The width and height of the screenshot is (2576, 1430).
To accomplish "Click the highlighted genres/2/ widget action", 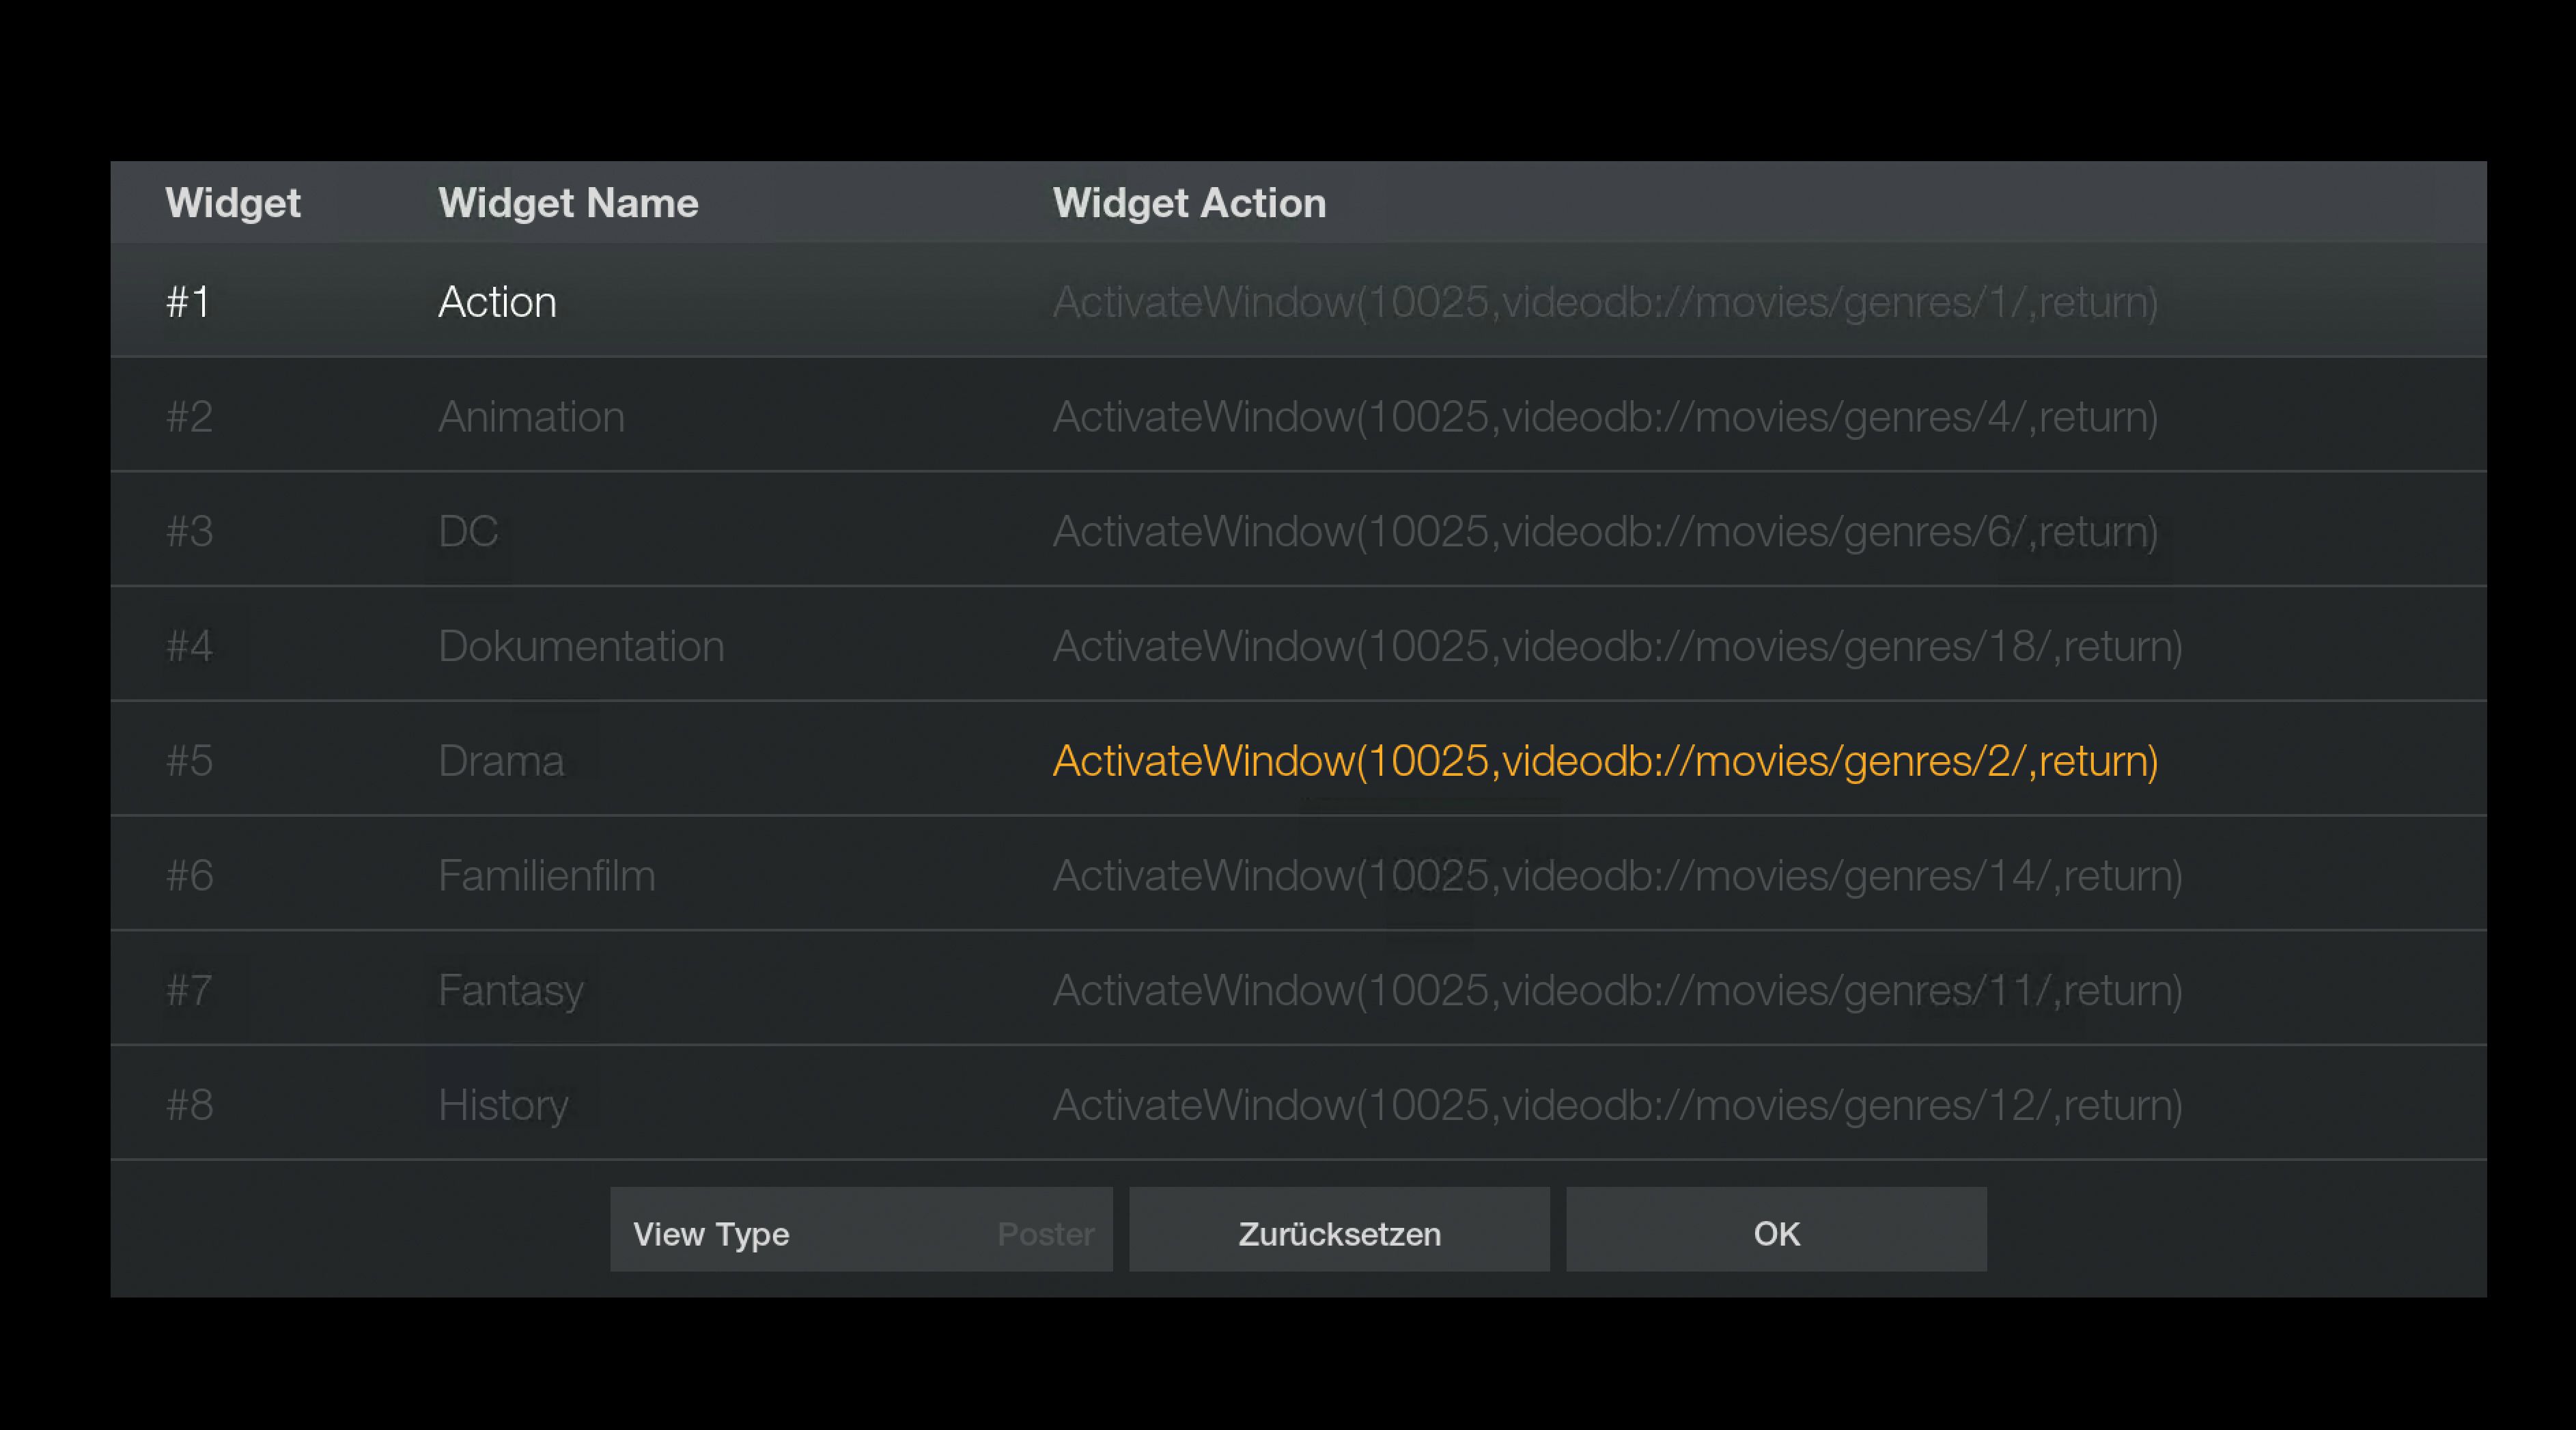I will (1605, 761).
